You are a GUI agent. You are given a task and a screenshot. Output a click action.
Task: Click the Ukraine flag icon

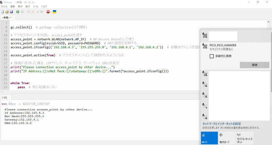[54, 12]
